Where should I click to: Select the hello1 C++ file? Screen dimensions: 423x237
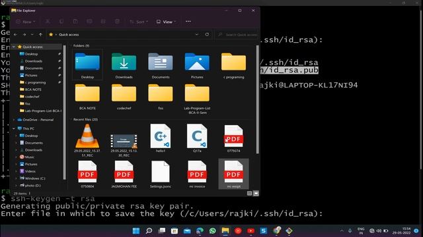161,138
